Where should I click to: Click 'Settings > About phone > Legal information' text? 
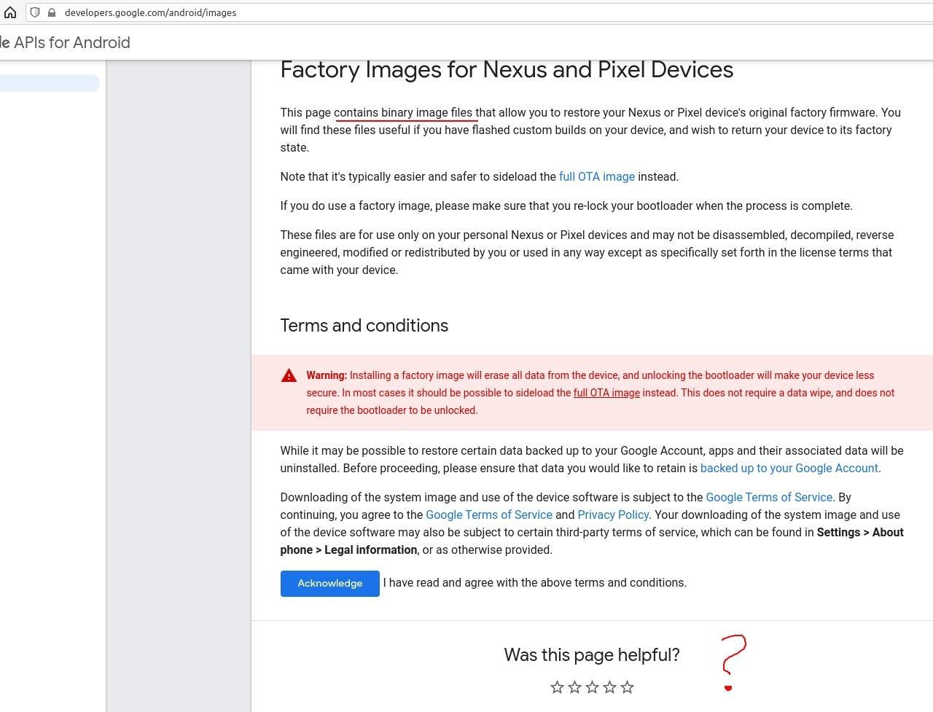592,541
